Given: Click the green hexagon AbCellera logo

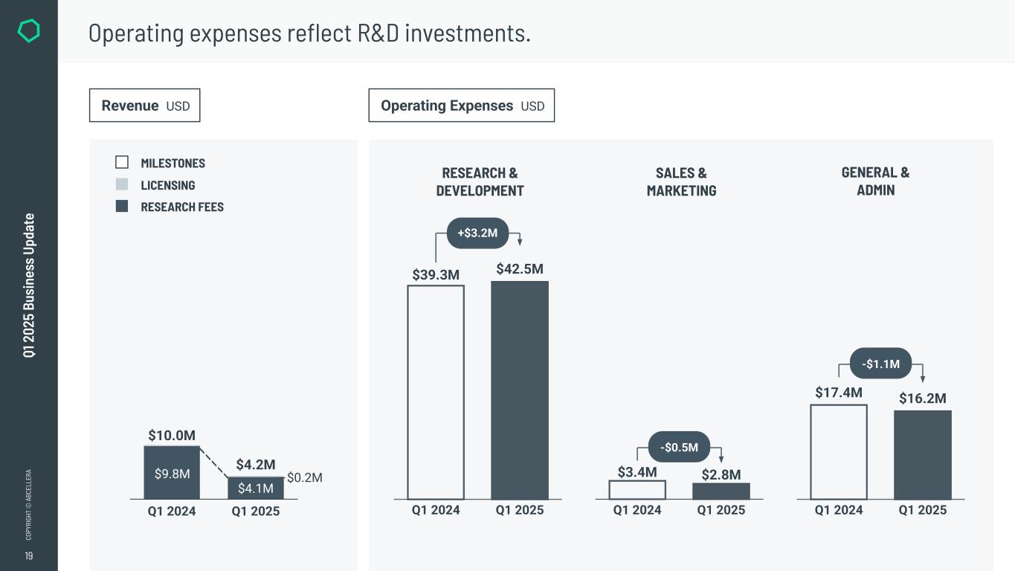Looking at the screenshot, I should pyautogui.click(x=28, y=31).
